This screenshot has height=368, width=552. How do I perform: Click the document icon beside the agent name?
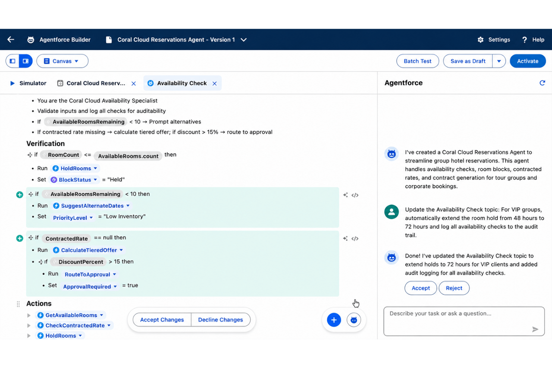coord(109,40)
